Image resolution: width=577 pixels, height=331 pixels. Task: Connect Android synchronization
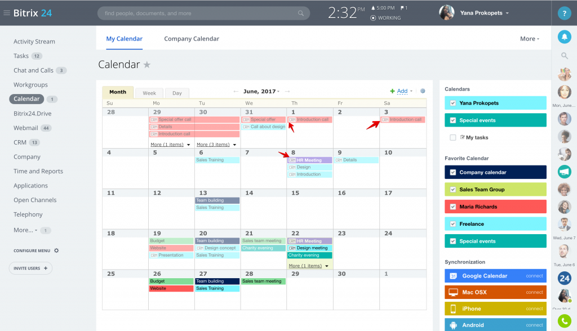(x=534, y=325)
